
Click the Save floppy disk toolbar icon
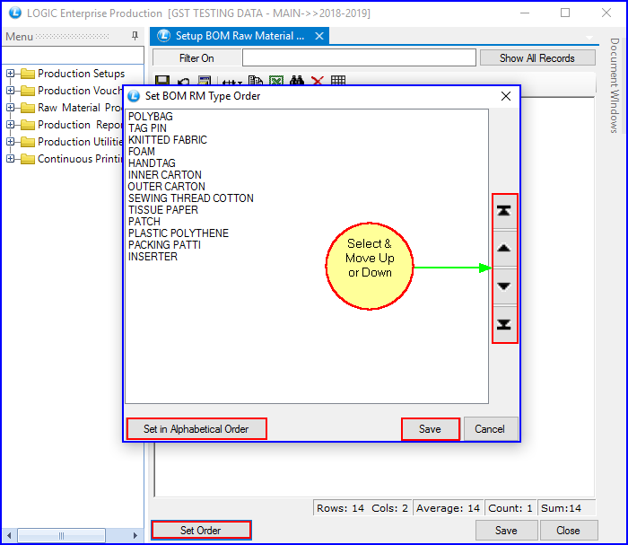click(162, 81)
